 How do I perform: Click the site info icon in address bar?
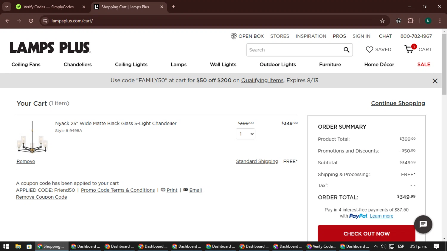pyautogui.click(x=45, y=21)
